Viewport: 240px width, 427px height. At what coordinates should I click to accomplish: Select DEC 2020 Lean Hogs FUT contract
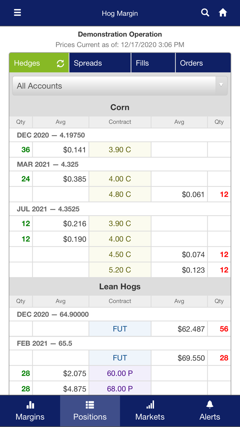coord(120,329)
